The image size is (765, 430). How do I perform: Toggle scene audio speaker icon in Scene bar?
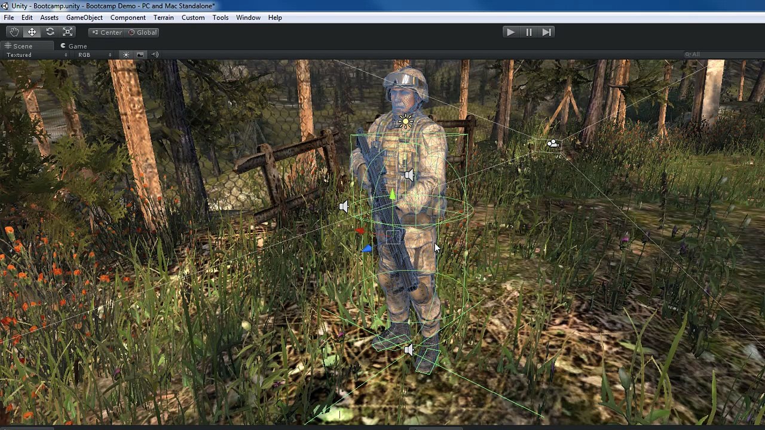(x=155, y=55)
